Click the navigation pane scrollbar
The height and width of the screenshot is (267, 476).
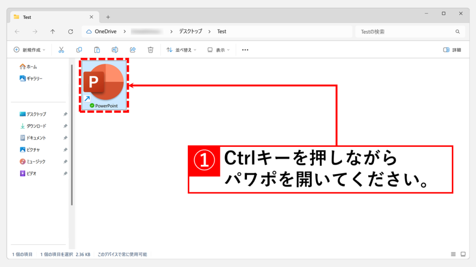pyautogui.click(x=72, y=135)
